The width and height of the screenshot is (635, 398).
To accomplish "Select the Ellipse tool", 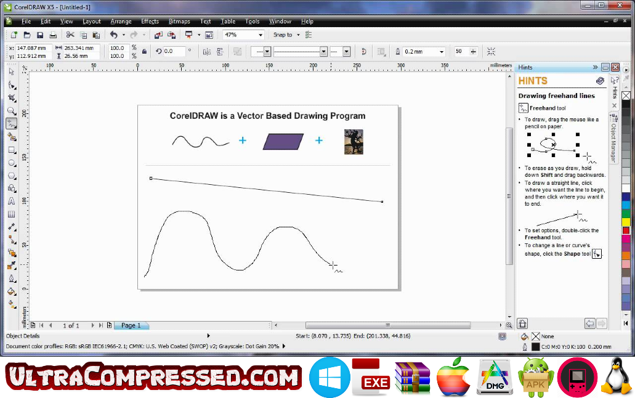I will [x=12, y=163].
